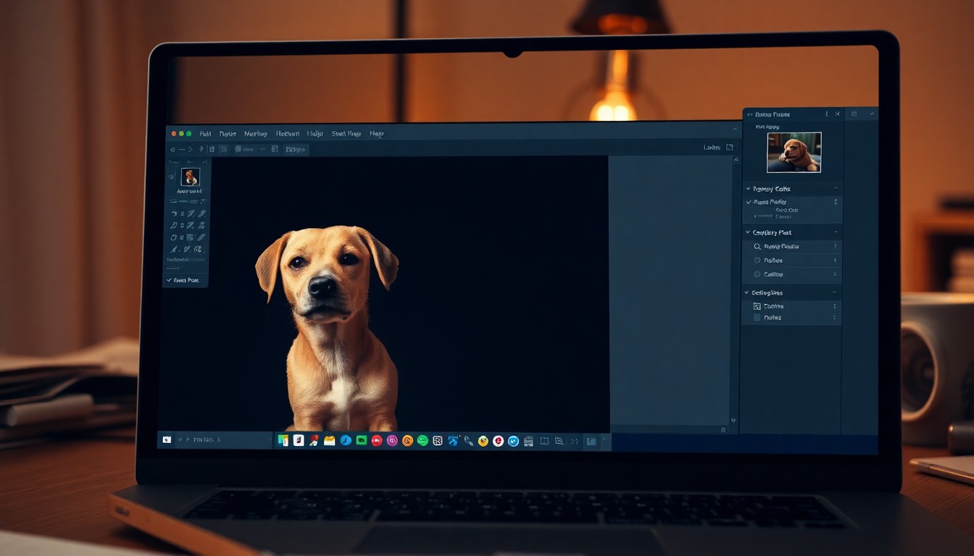Click the dog thumbnail in left tool panel
The width and height of the screenshot is (974, 556).
190,177
